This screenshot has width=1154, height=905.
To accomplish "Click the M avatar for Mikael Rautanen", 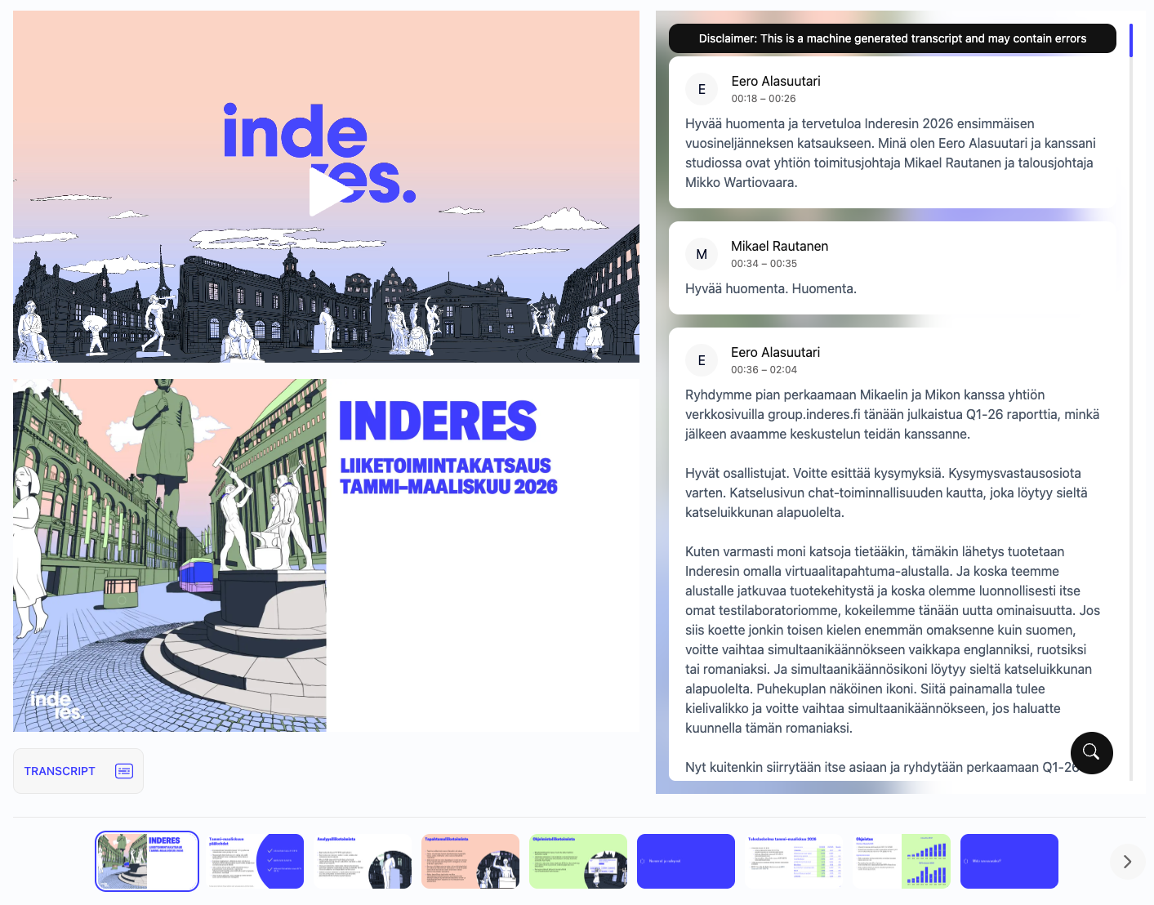I will pyautogui.click(x=702, y=254).
